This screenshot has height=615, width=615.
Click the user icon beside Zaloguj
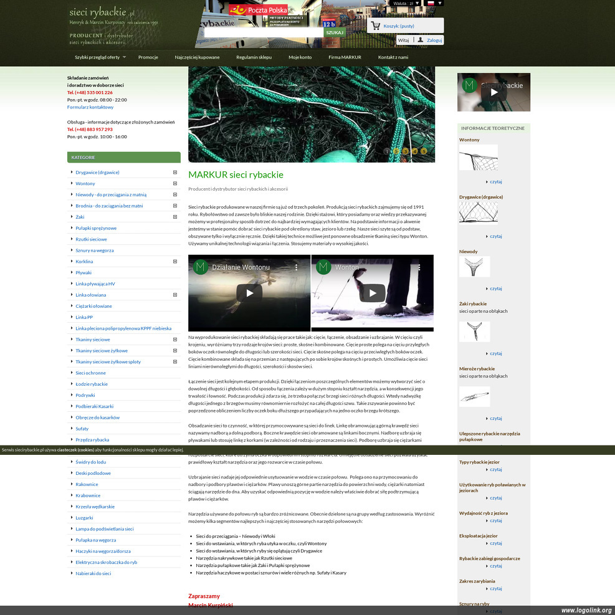click(421, 40)
